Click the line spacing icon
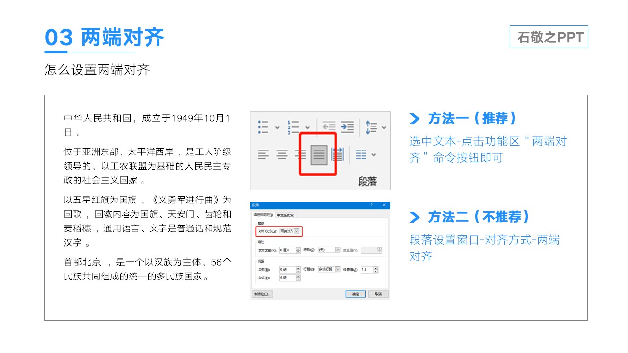The image size is (628, 353). (x=371, y=127)
